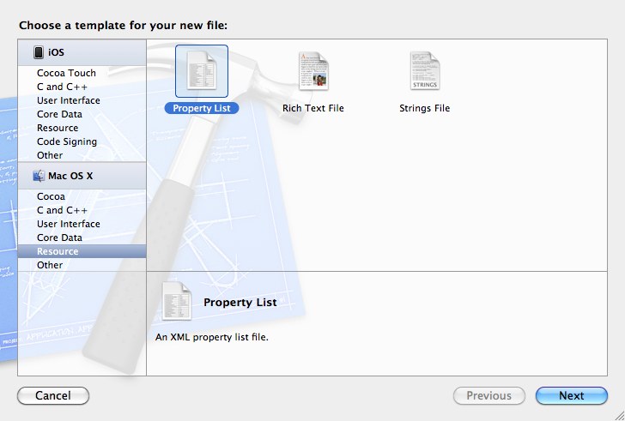Click the disabled Previous button

pyautogui.click(x=488, y=396)
